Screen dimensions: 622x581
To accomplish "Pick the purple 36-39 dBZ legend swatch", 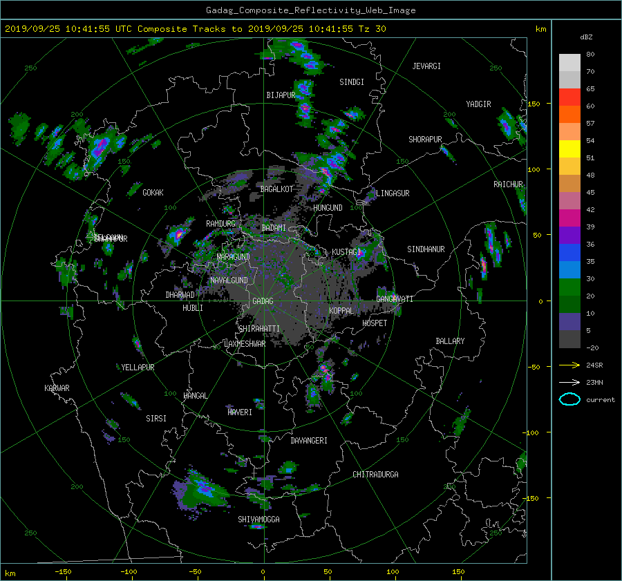I will pos(569,235).
